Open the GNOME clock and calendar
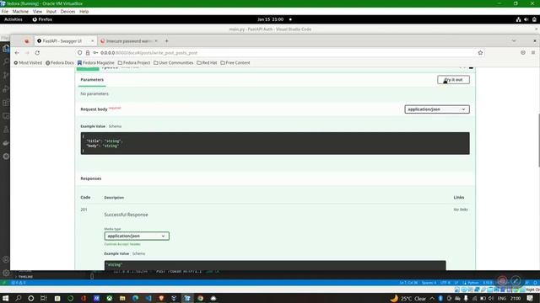Screen dimensions: 540x303 tap(270, 19)
